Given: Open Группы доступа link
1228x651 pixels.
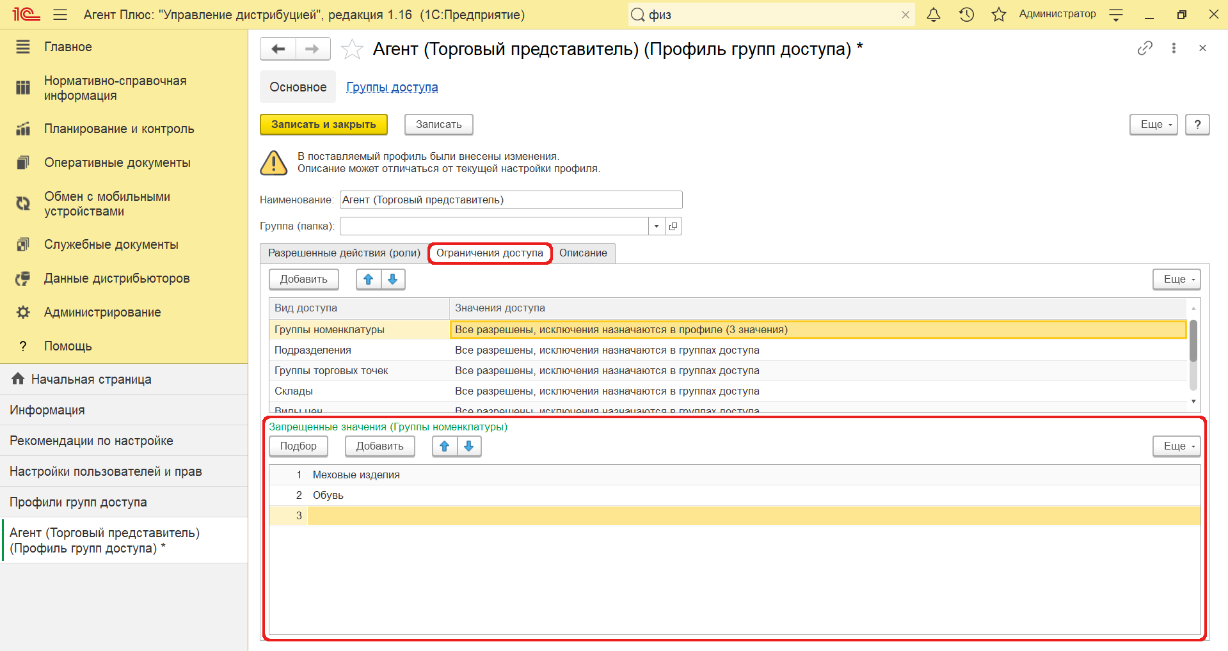Looking at the screenshot, I should click(x=392, y=87).
